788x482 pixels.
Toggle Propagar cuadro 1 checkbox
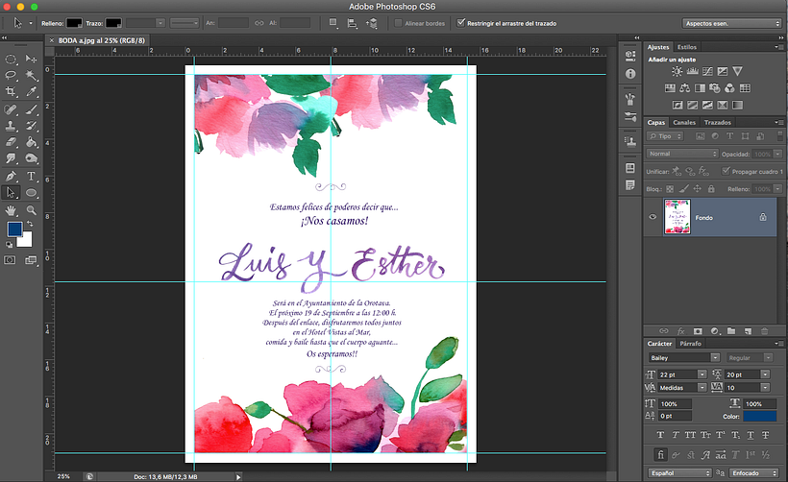click(x=726, y=171)
